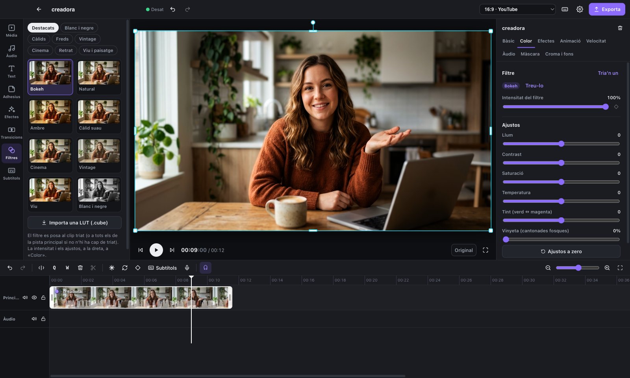Zoom out the timeline with minus magnifier

548,268
